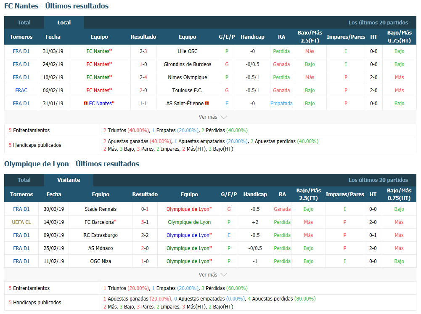
Task: Click Stade Rennais team name
Action: coord(101,209)
